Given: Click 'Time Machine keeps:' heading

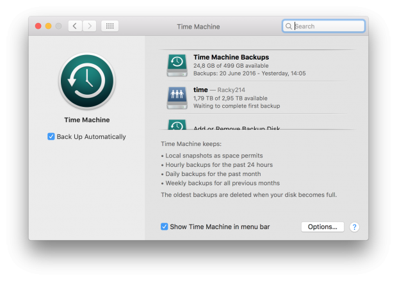Looking at the screenshot, I should click(191, 144).
